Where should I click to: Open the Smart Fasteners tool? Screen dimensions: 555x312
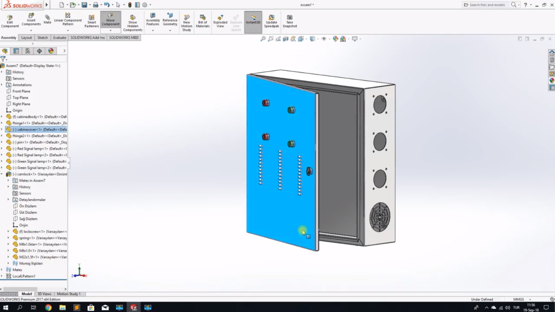click(x=91, y=21)
